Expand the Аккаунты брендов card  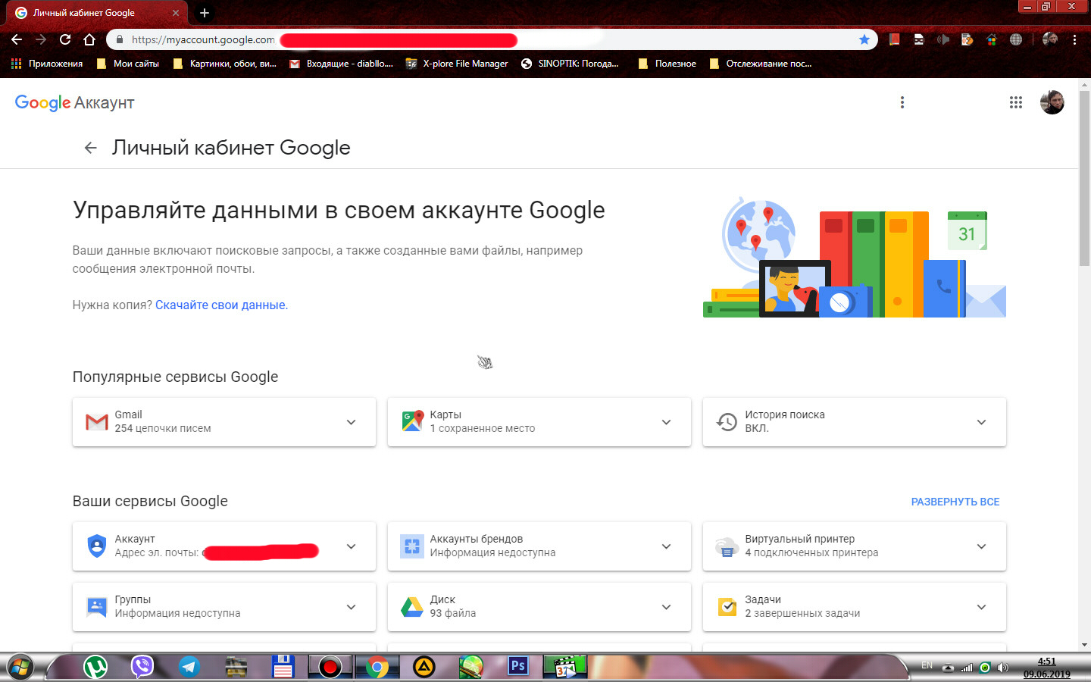click(x=666, y=546)
